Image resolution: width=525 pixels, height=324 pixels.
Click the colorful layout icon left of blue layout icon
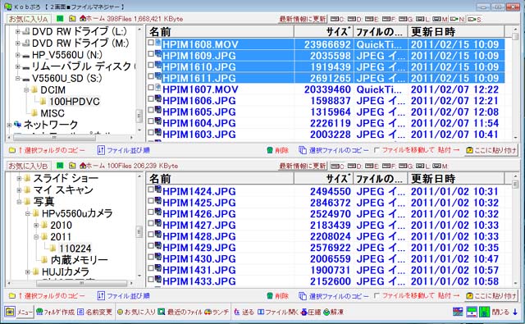(x=458, y=312)
